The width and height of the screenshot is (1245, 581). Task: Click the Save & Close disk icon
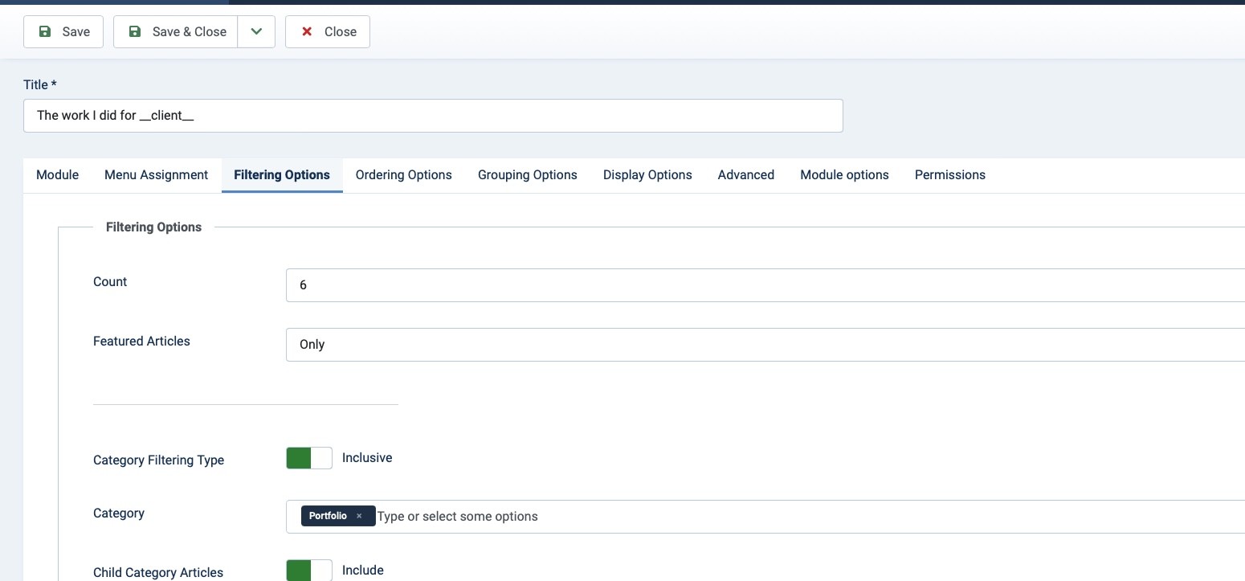135,32
